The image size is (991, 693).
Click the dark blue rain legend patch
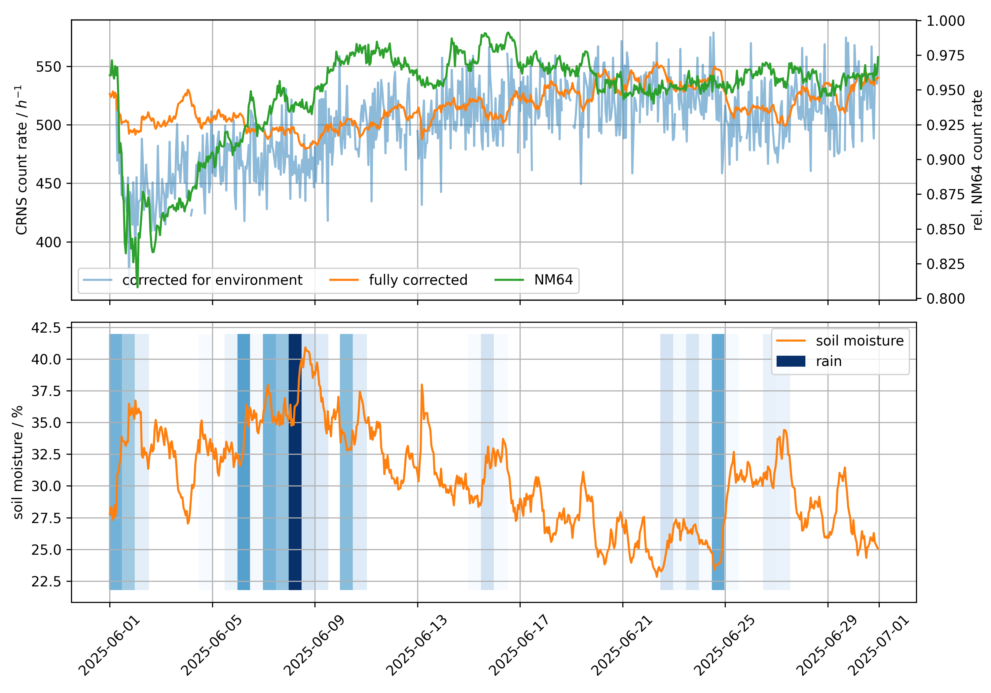[x=791, y=361]
